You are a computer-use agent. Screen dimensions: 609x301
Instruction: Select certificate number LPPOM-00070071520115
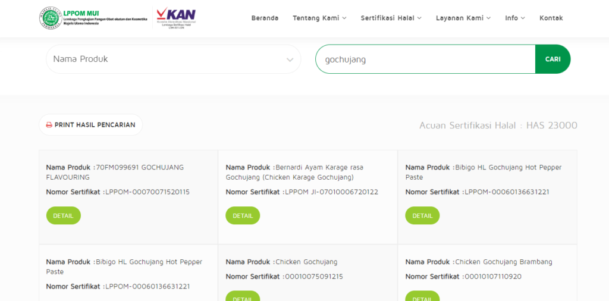point(147,192)
